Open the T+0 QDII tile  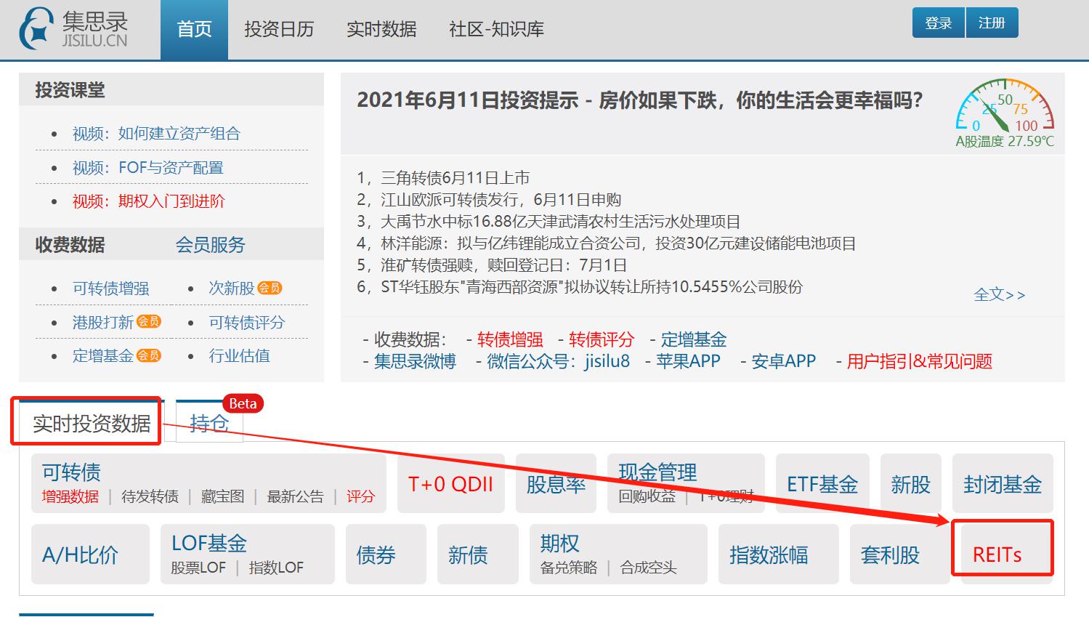tap(450, 485)
